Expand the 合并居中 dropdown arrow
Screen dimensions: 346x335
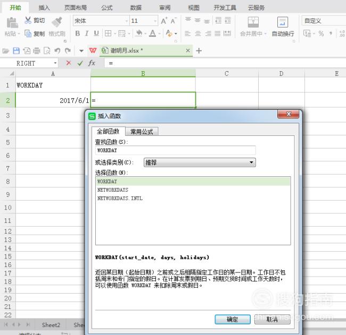coord(266,33)
